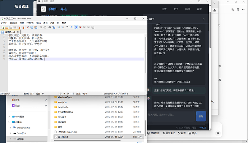This screenshot has height=143, width=248.
Task: Click the settings gear icon near panel edge
Action: pyautogui.click(x=215, y=10)
